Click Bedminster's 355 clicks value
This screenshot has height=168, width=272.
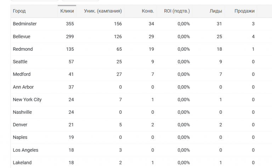tap(70, 24)
